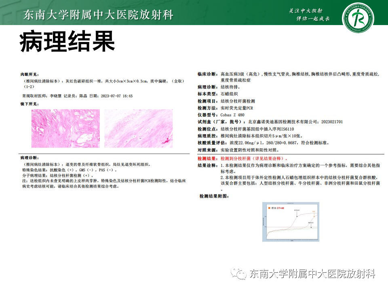This screenshot has height=291, width=388.
Task: Click the '对照来源:' line
Action: click(238, 150)
